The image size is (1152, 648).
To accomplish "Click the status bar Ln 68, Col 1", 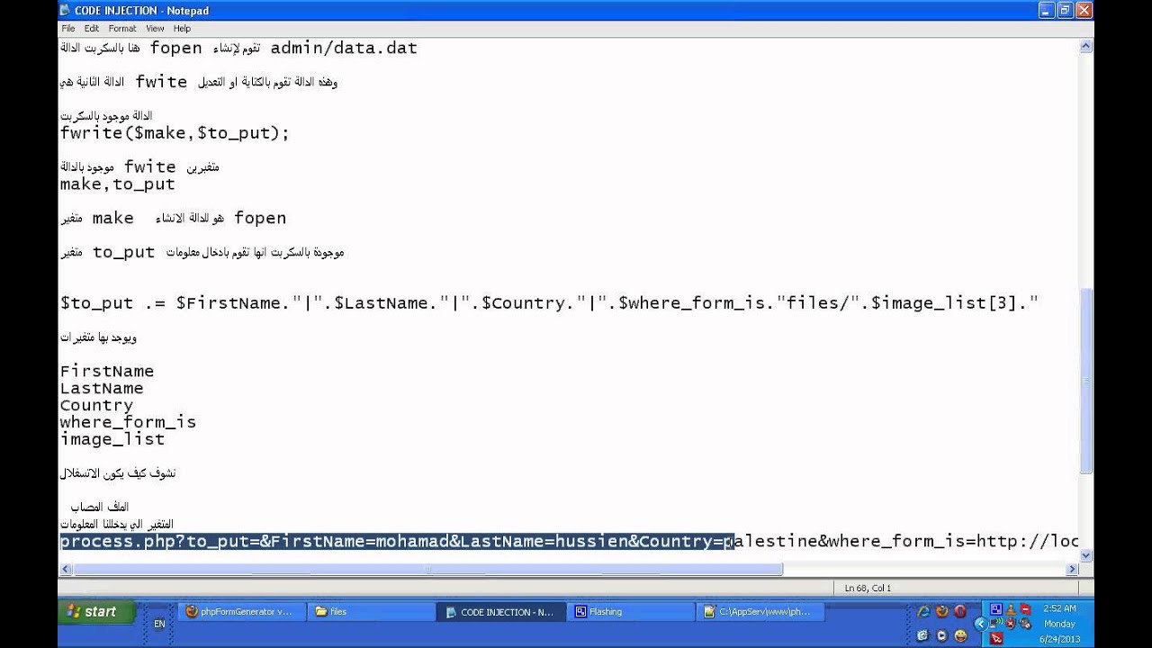I will point(868,588).
